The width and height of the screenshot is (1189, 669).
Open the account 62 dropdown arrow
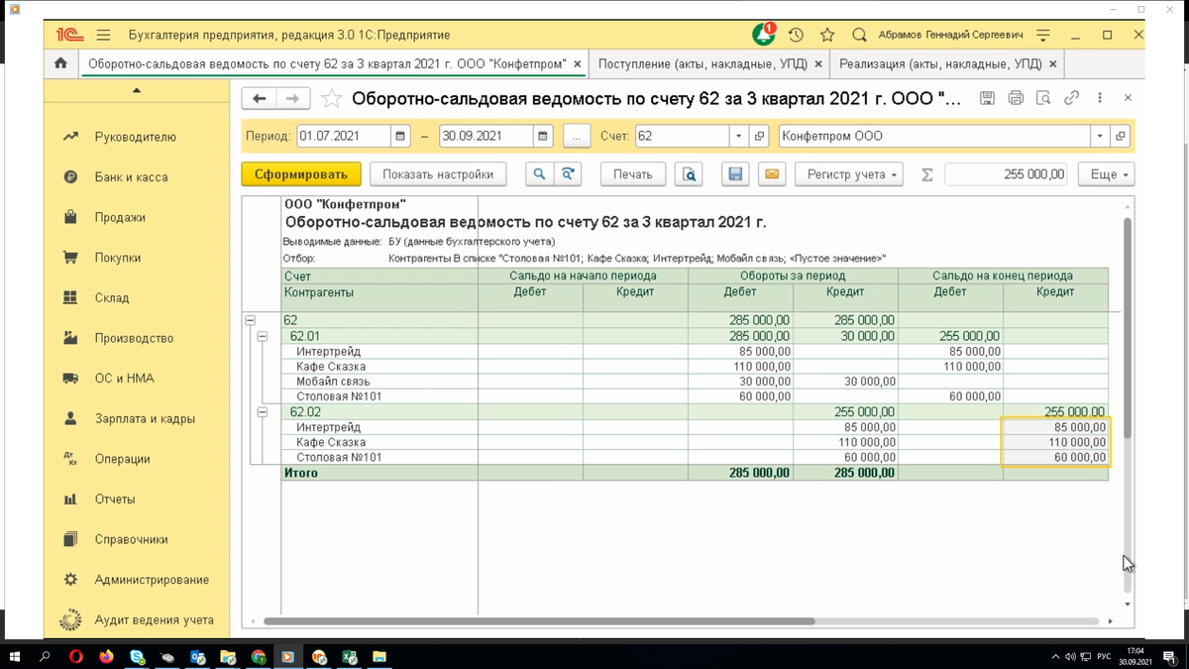[x=739, y=136]
